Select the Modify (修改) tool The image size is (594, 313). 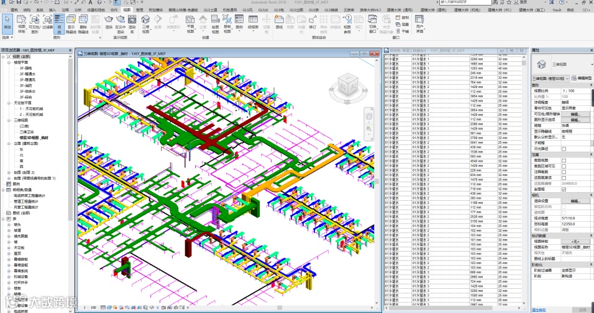7,24
